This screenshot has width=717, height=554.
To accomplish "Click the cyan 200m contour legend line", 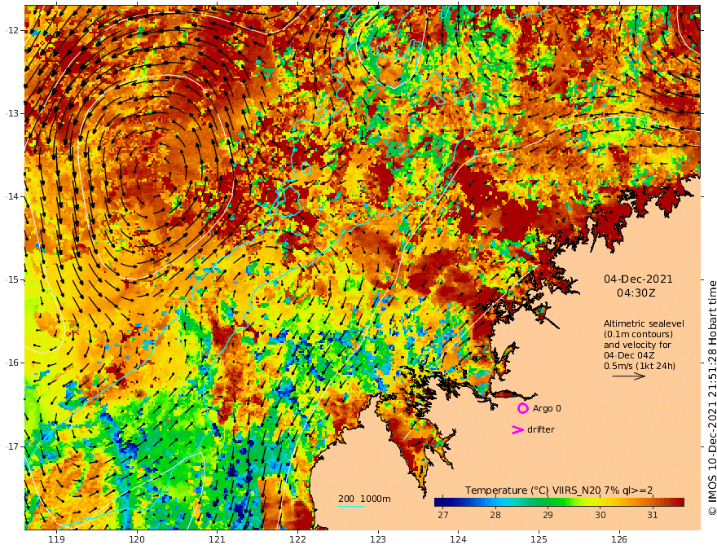I will 350,506.
